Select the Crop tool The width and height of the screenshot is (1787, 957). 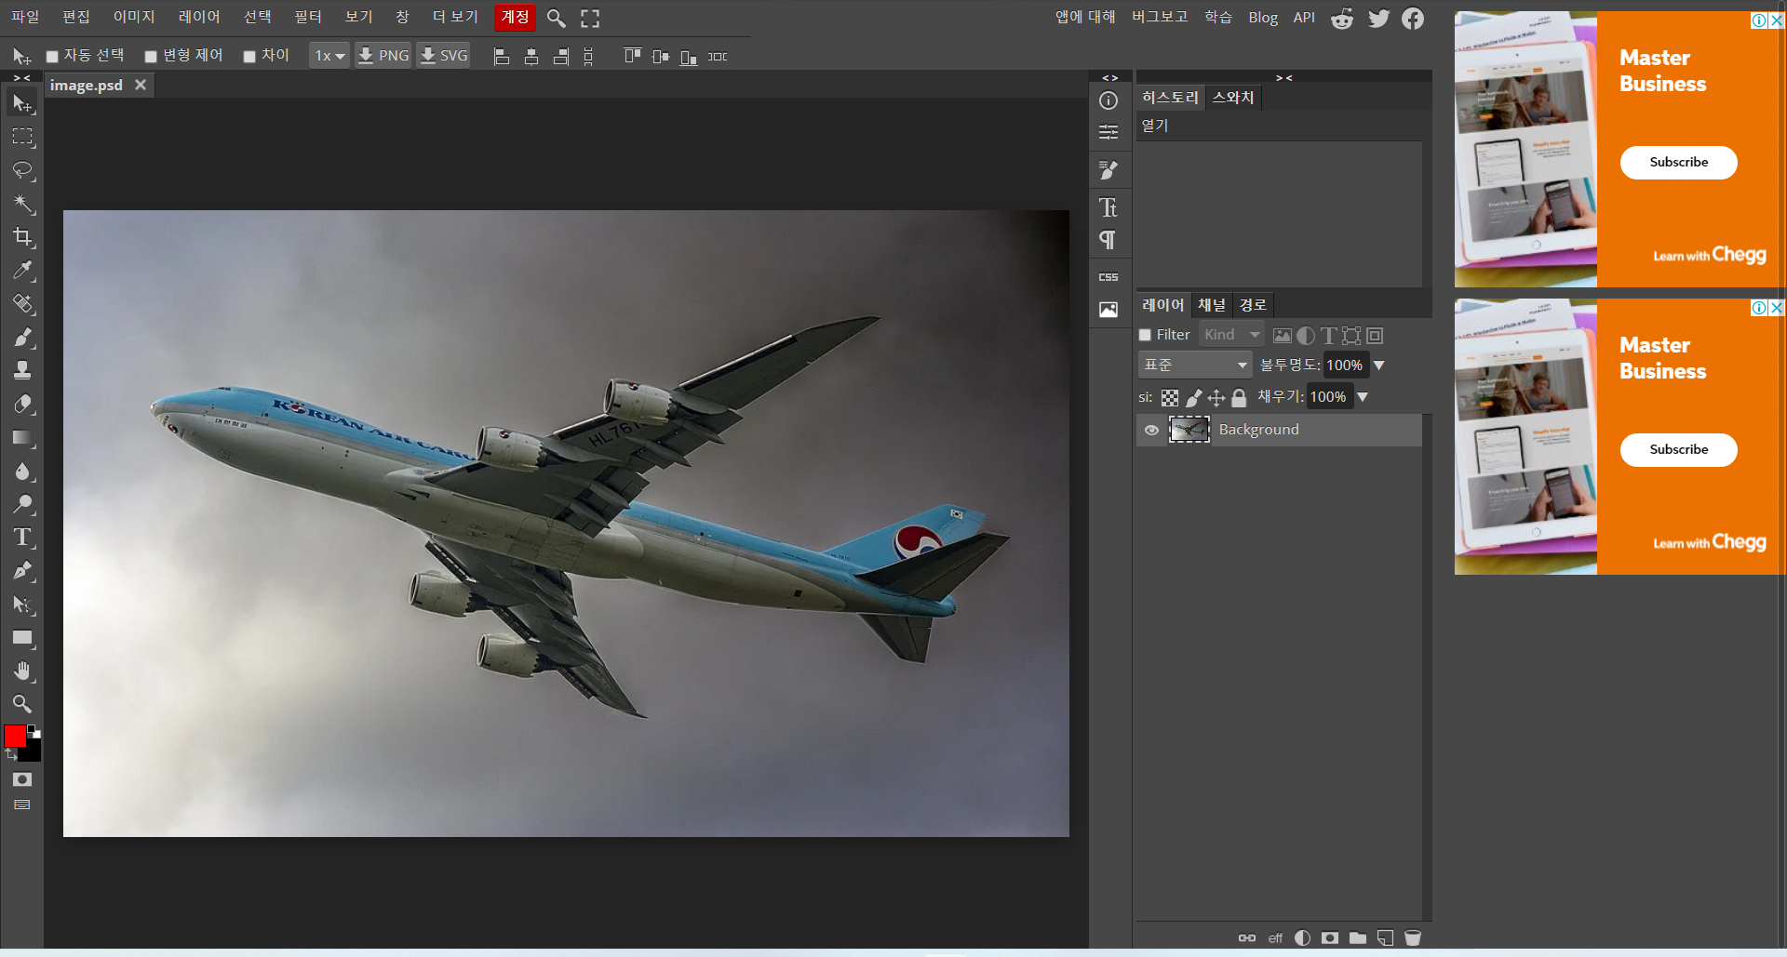point(22,237)
